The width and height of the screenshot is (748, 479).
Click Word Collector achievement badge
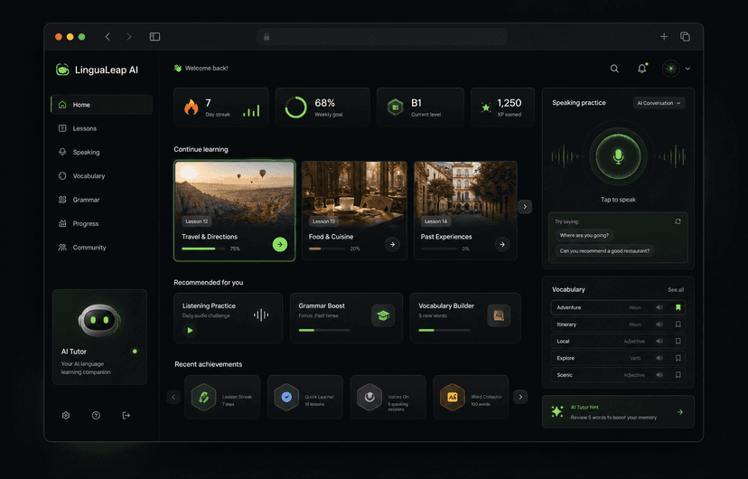pos(453,397)
